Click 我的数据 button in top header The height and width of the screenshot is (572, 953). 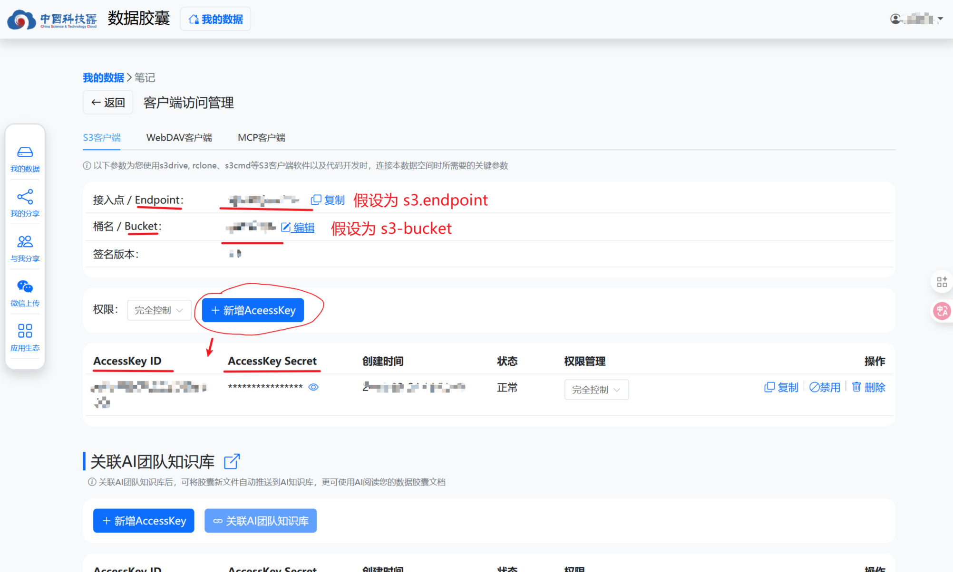pos(215,19)
